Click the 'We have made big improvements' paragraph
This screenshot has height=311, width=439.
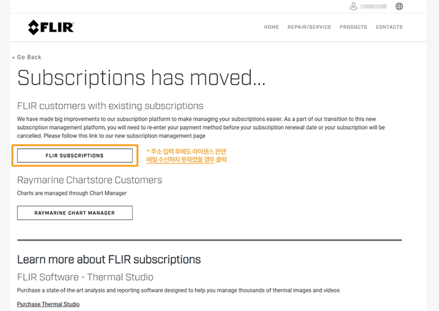tap(201, 127)
